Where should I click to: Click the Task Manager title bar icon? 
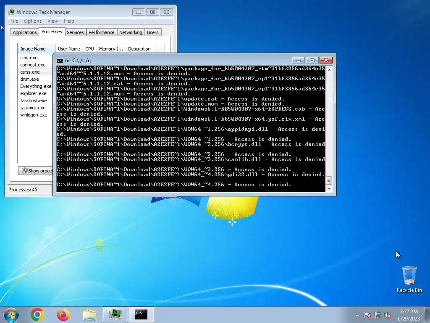point(11,12)
